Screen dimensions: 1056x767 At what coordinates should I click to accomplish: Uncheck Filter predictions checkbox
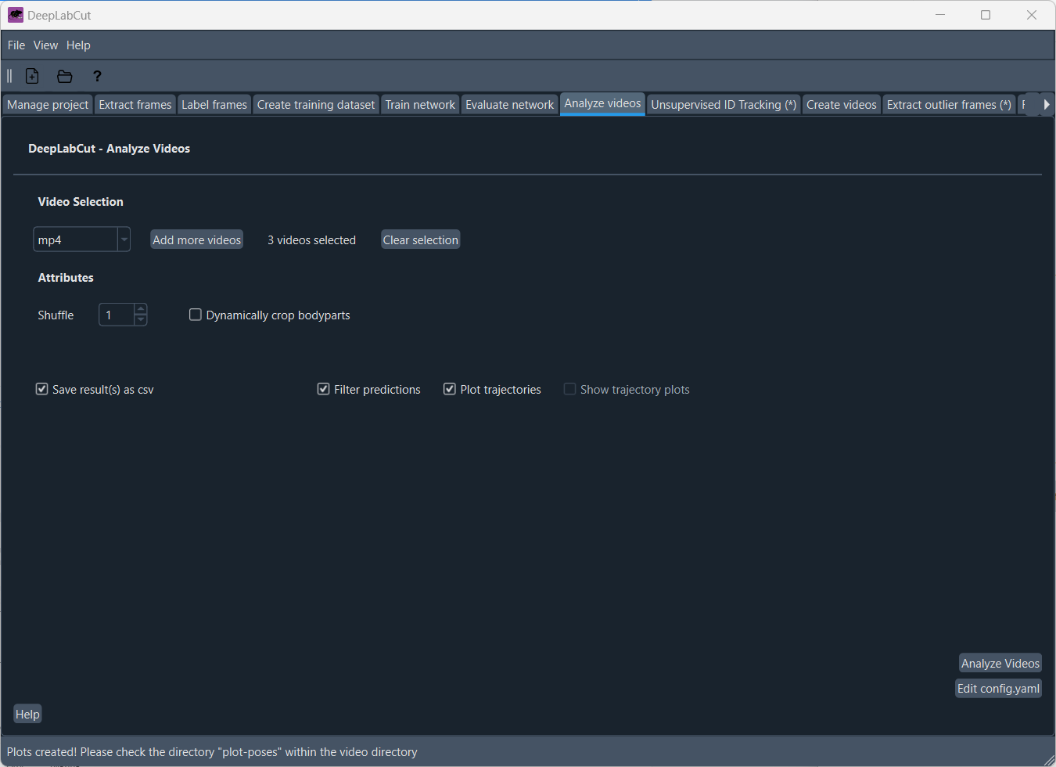coord(323,389)
